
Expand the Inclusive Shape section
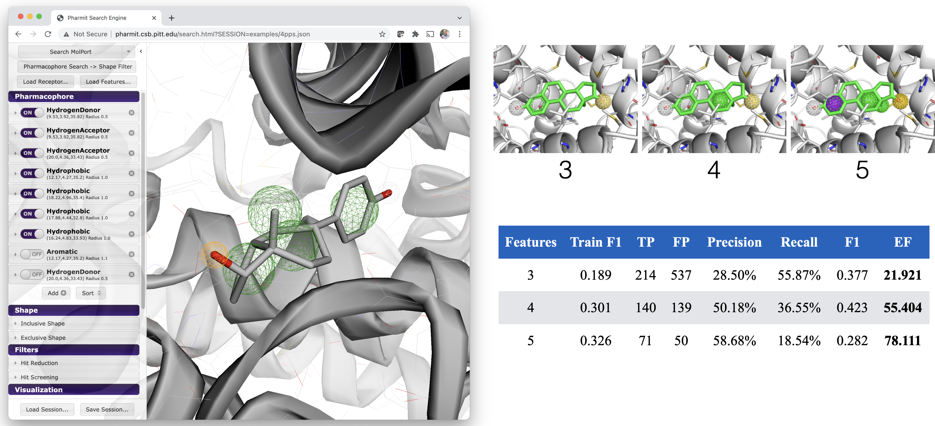(74, 323)
